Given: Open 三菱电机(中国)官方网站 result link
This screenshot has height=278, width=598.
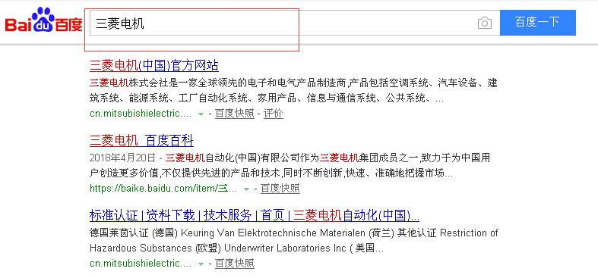Looking at the screenshot, I should [154, 66].
